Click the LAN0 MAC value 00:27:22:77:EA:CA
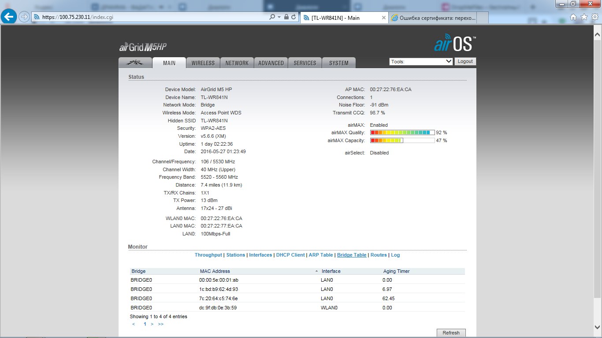This screenshot has width=602, height=338. point(221,226)
